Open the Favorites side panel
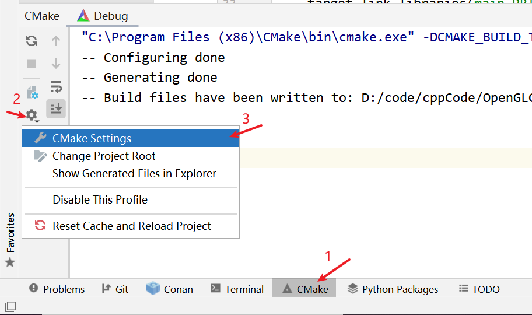 [10, 240]
